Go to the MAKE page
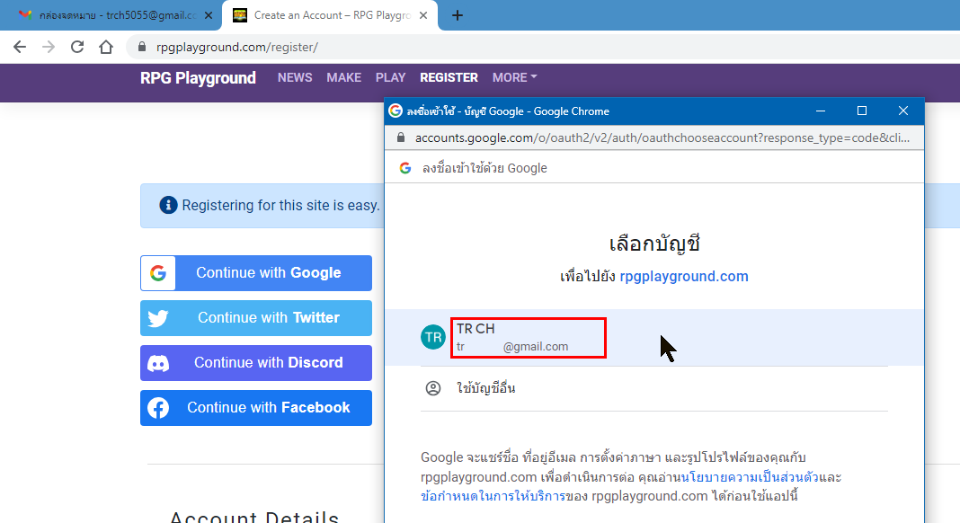 [x=343, y=78]
